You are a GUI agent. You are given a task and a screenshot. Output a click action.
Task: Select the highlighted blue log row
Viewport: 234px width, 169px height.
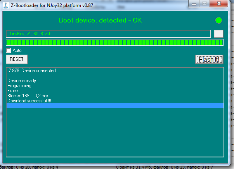click(x=115, y=106)
